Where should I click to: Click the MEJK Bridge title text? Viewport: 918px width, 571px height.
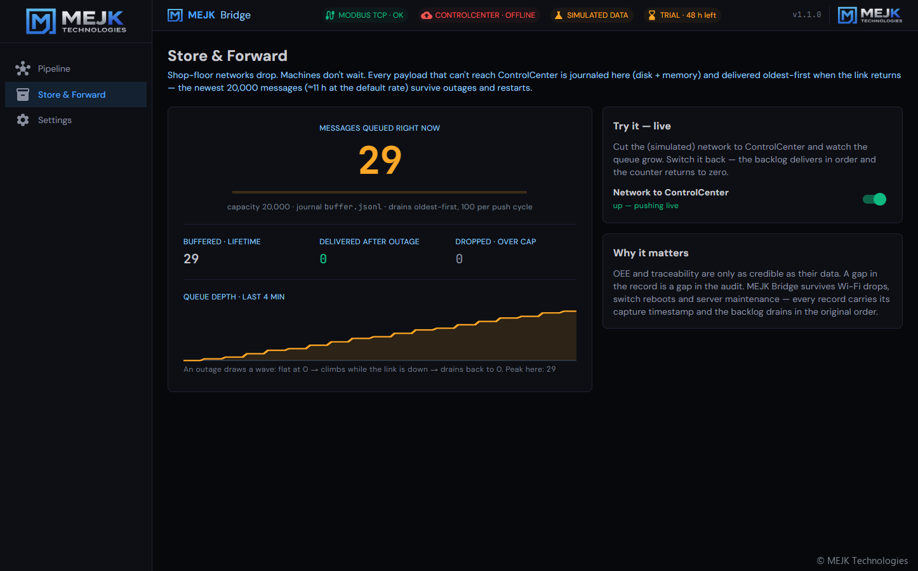219,15
